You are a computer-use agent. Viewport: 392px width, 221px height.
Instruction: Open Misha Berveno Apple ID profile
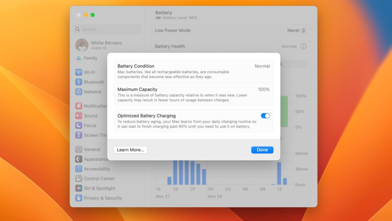pyautogui.click(x=99, y=45)
